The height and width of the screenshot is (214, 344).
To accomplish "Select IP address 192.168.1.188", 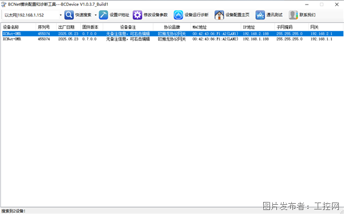I will point(256,39).
